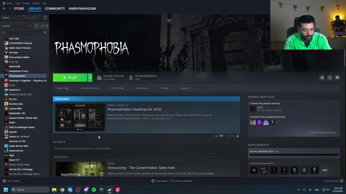Click Add a Game

point(11,181)
